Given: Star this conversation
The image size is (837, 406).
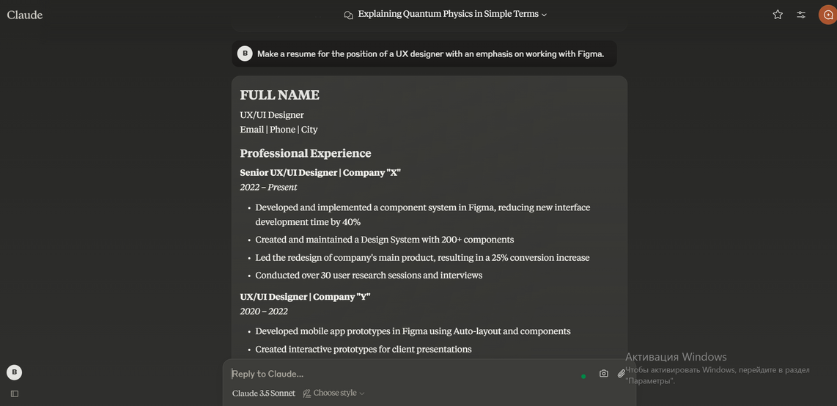Looking at the screenshot, I should (778, 15).
